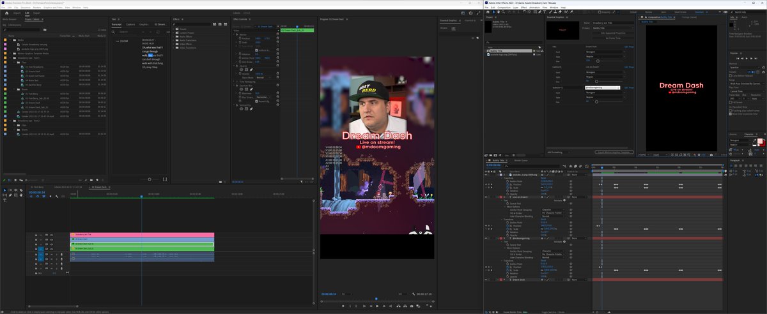Viewport: 767px width, 314px height.
Task: Toggle Snapping checkbox in After Effects toolbar
Action: [x=600, y=12]
